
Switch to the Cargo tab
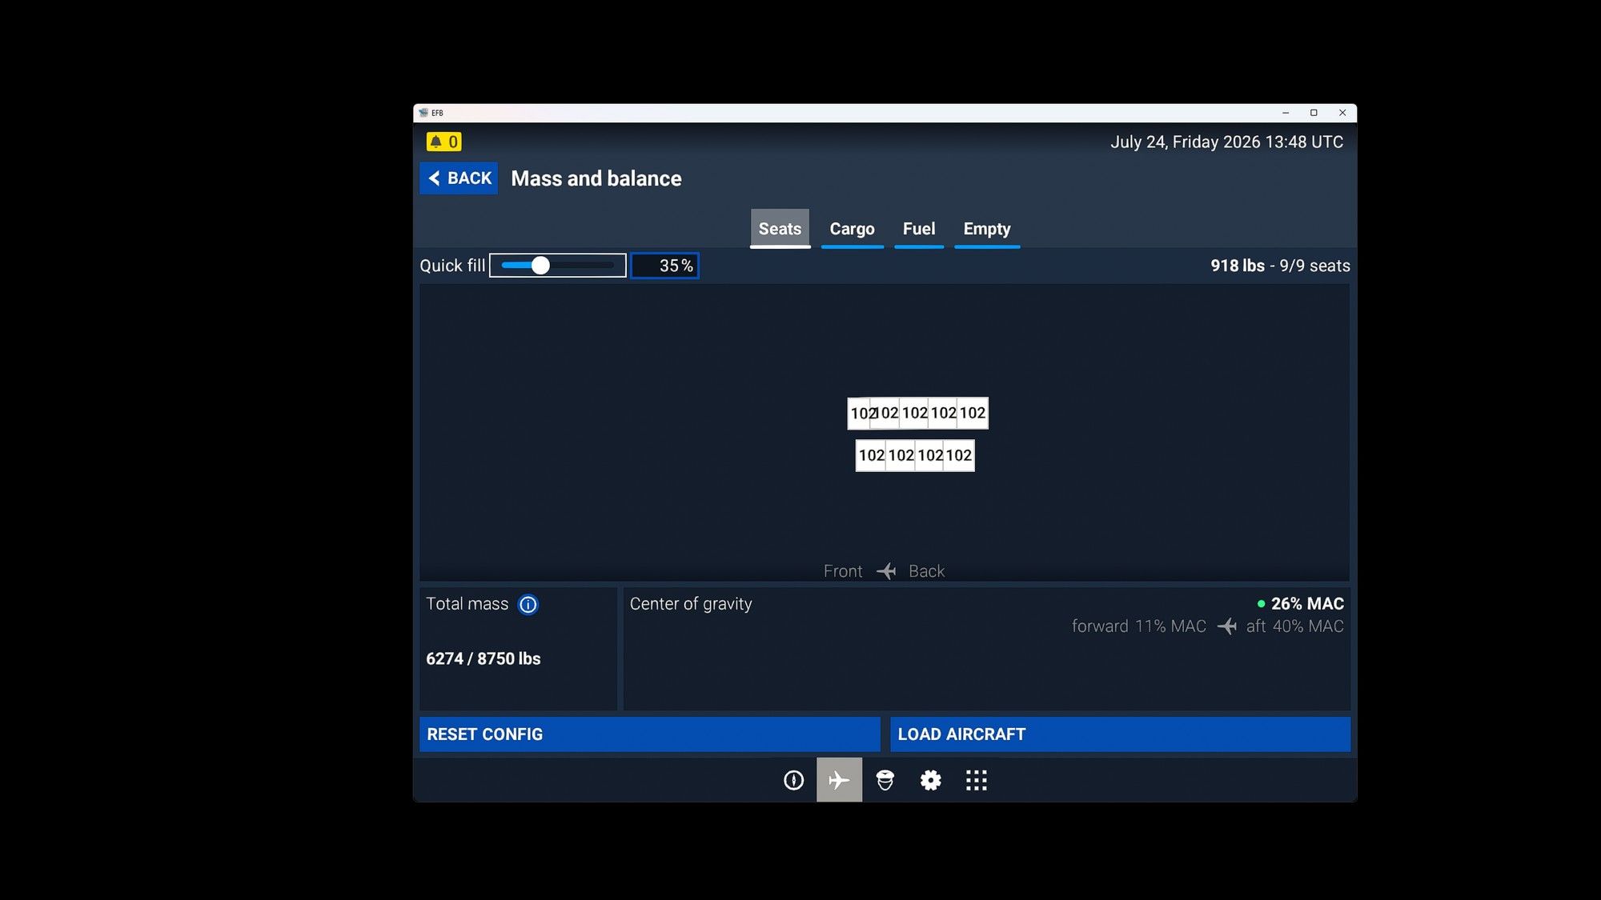pyautogui.click(x=852, y=230)
